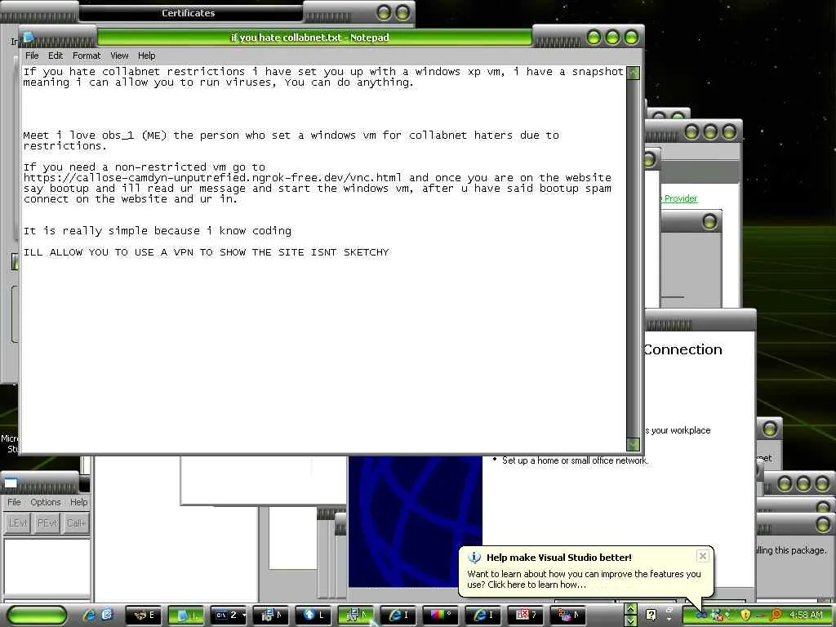Image resolution: width=836 pixels, height=627 pixels.
Task: Switch to first Internet Explorer taskbar button
Action: 398,615
